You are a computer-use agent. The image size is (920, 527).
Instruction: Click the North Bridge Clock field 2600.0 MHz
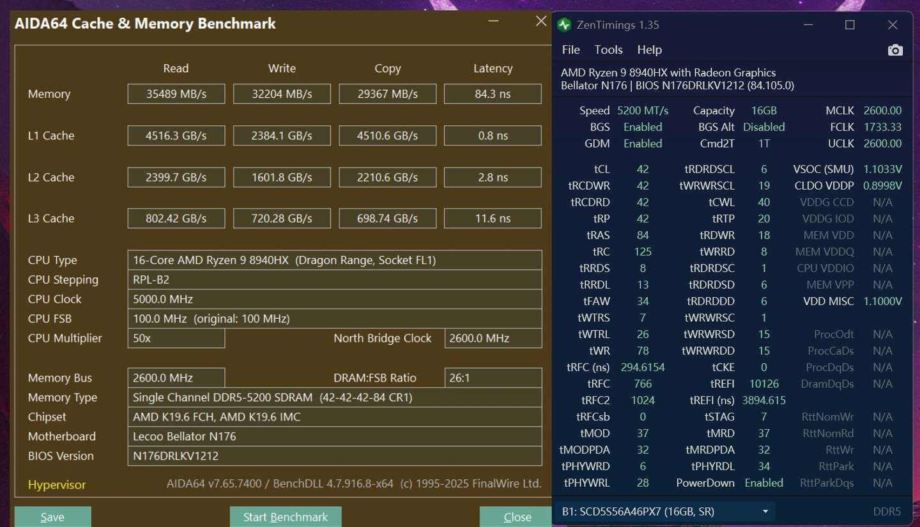(493, 338)
